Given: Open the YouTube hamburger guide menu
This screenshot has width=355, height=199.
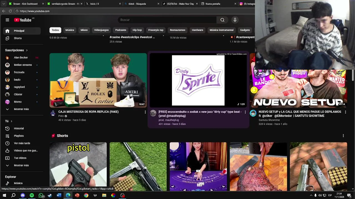Looking at the screenshot, I should coord(7,20).
